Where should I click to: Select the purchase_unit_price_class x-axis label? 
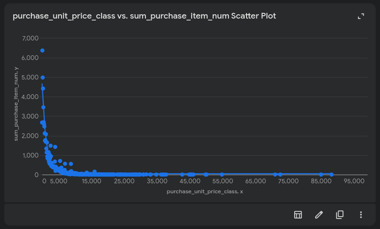coord(205,191)
